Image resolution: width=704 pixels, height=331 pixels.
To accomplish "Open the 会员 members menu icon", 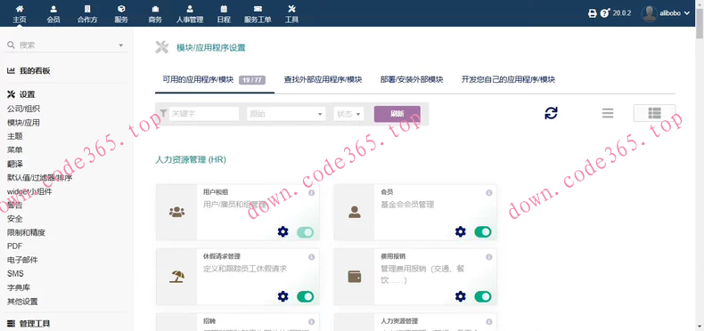I will click(53, 9).
